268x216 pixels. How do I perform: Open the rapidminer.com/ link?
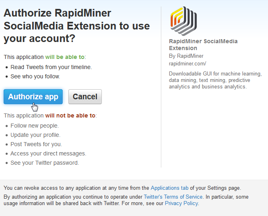click(188, 63)
